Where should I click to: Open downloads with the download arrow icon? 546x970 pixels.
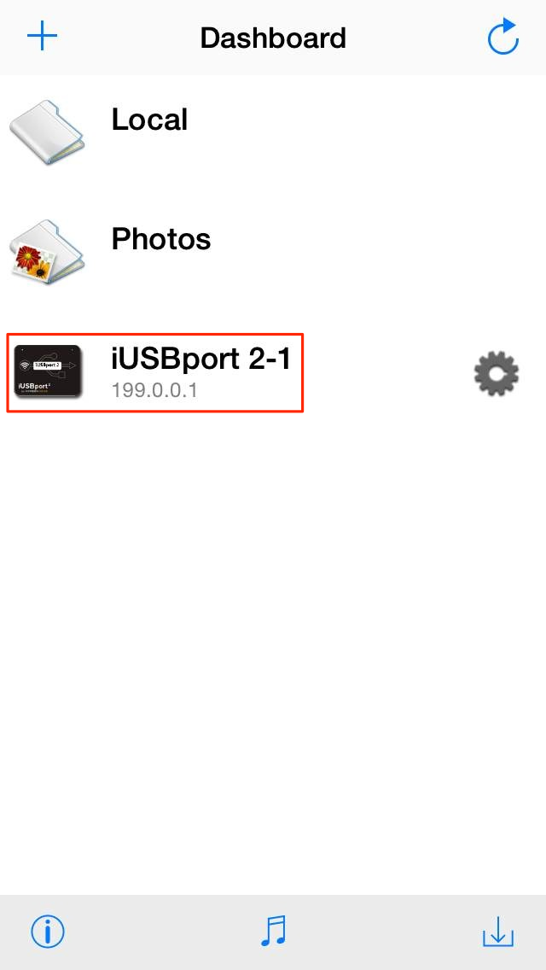coord(498,931)
